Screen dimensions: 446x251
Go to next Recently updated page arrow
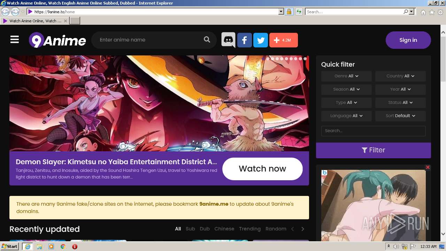pyautogui.click(x=303, y=229)
